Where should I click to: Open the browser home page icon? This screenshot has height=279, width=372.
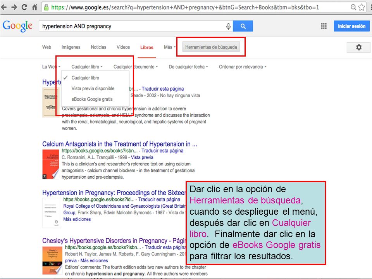[x=34, y=7]
